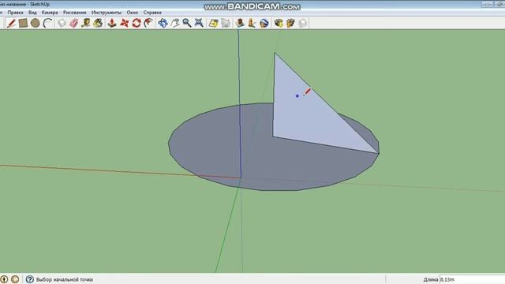This screenshot has width=505, height=284.
Task: Activate the Orbit camera tool
Action: pyautogui.click(x=163, y=23)
